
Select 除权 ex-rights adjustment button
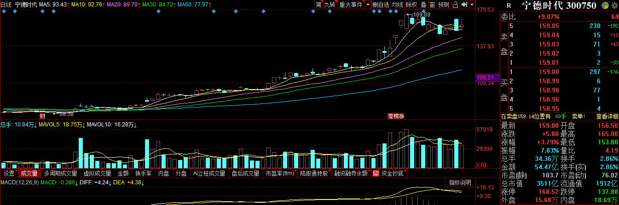412,5
